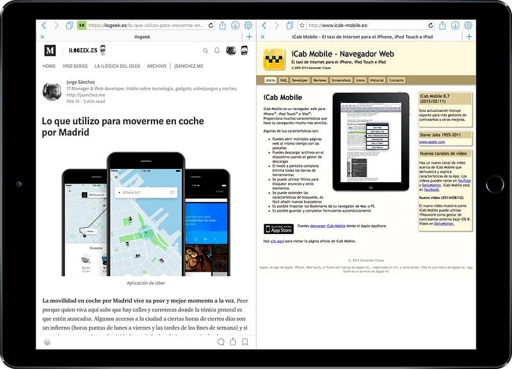The width and height of the screenshot is (512, 369).
Task: Select the ARCHIVO menu item on ilogeek
Action: click(156, 66)
